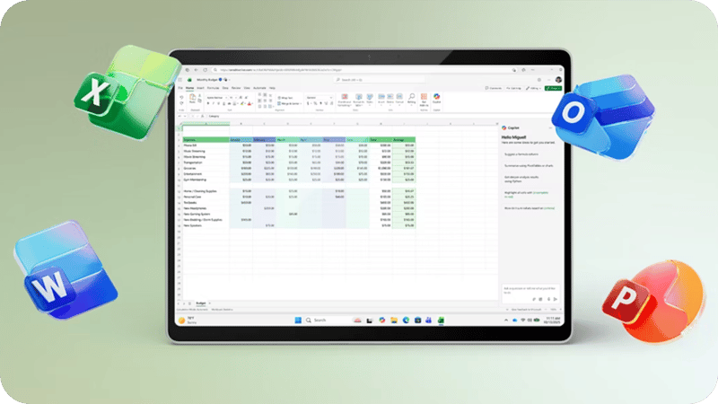Click the Copilot button in the ribbon
This screenshot has height=404, width=718.
[x=436, y=99]
